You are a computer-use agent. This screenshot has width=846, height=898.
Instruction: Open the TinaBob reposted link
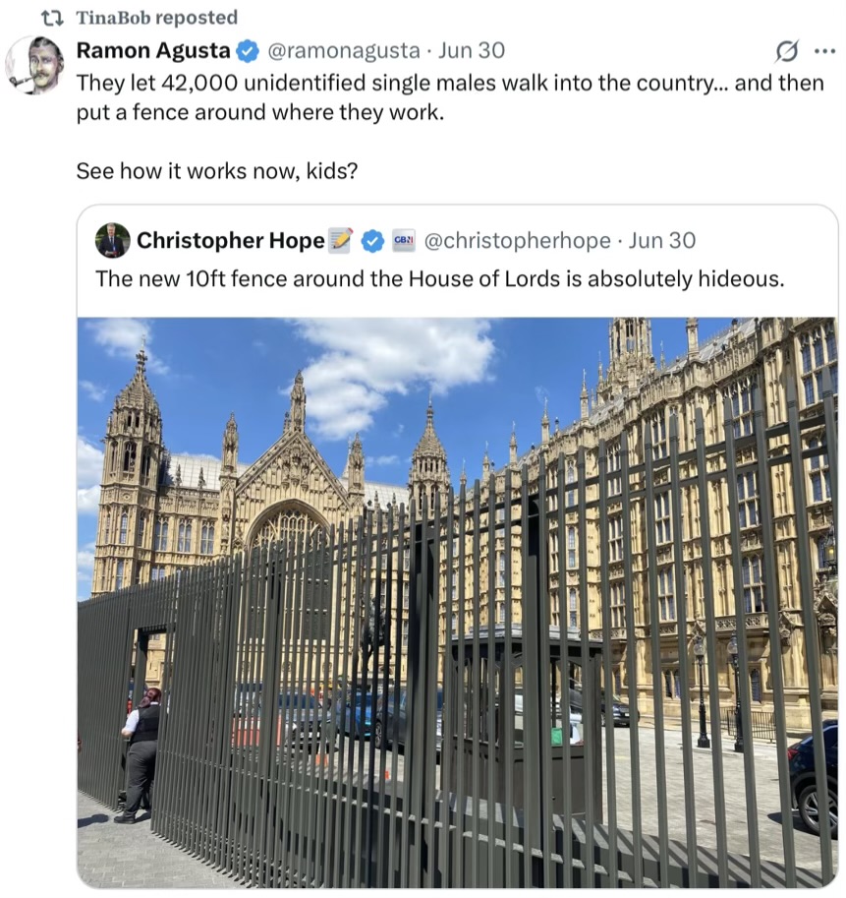pos(157,18)
